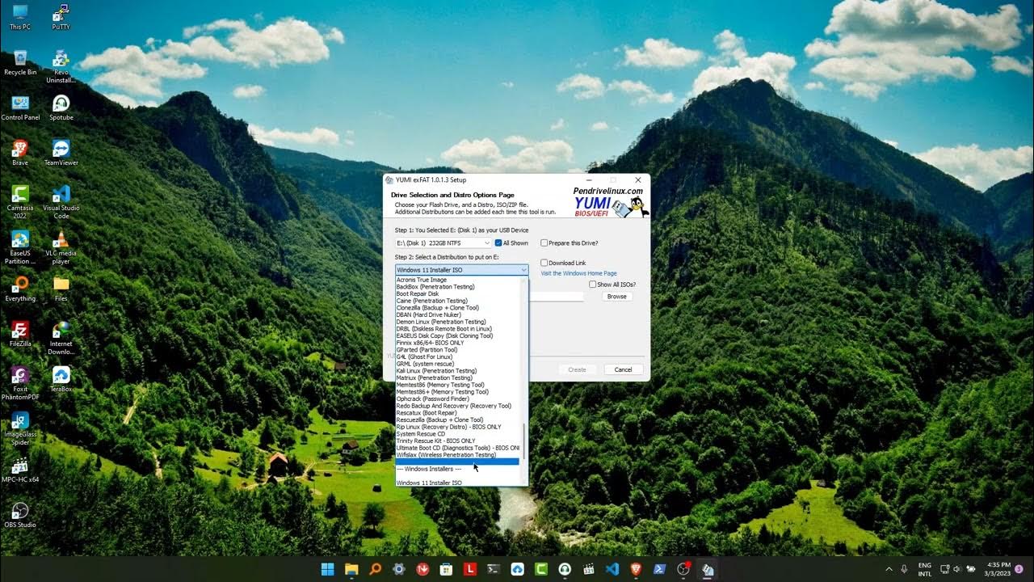Select the Camtasia 2022 desktop icon
This screenshot has height=582, width=1034.
(20, 202)
